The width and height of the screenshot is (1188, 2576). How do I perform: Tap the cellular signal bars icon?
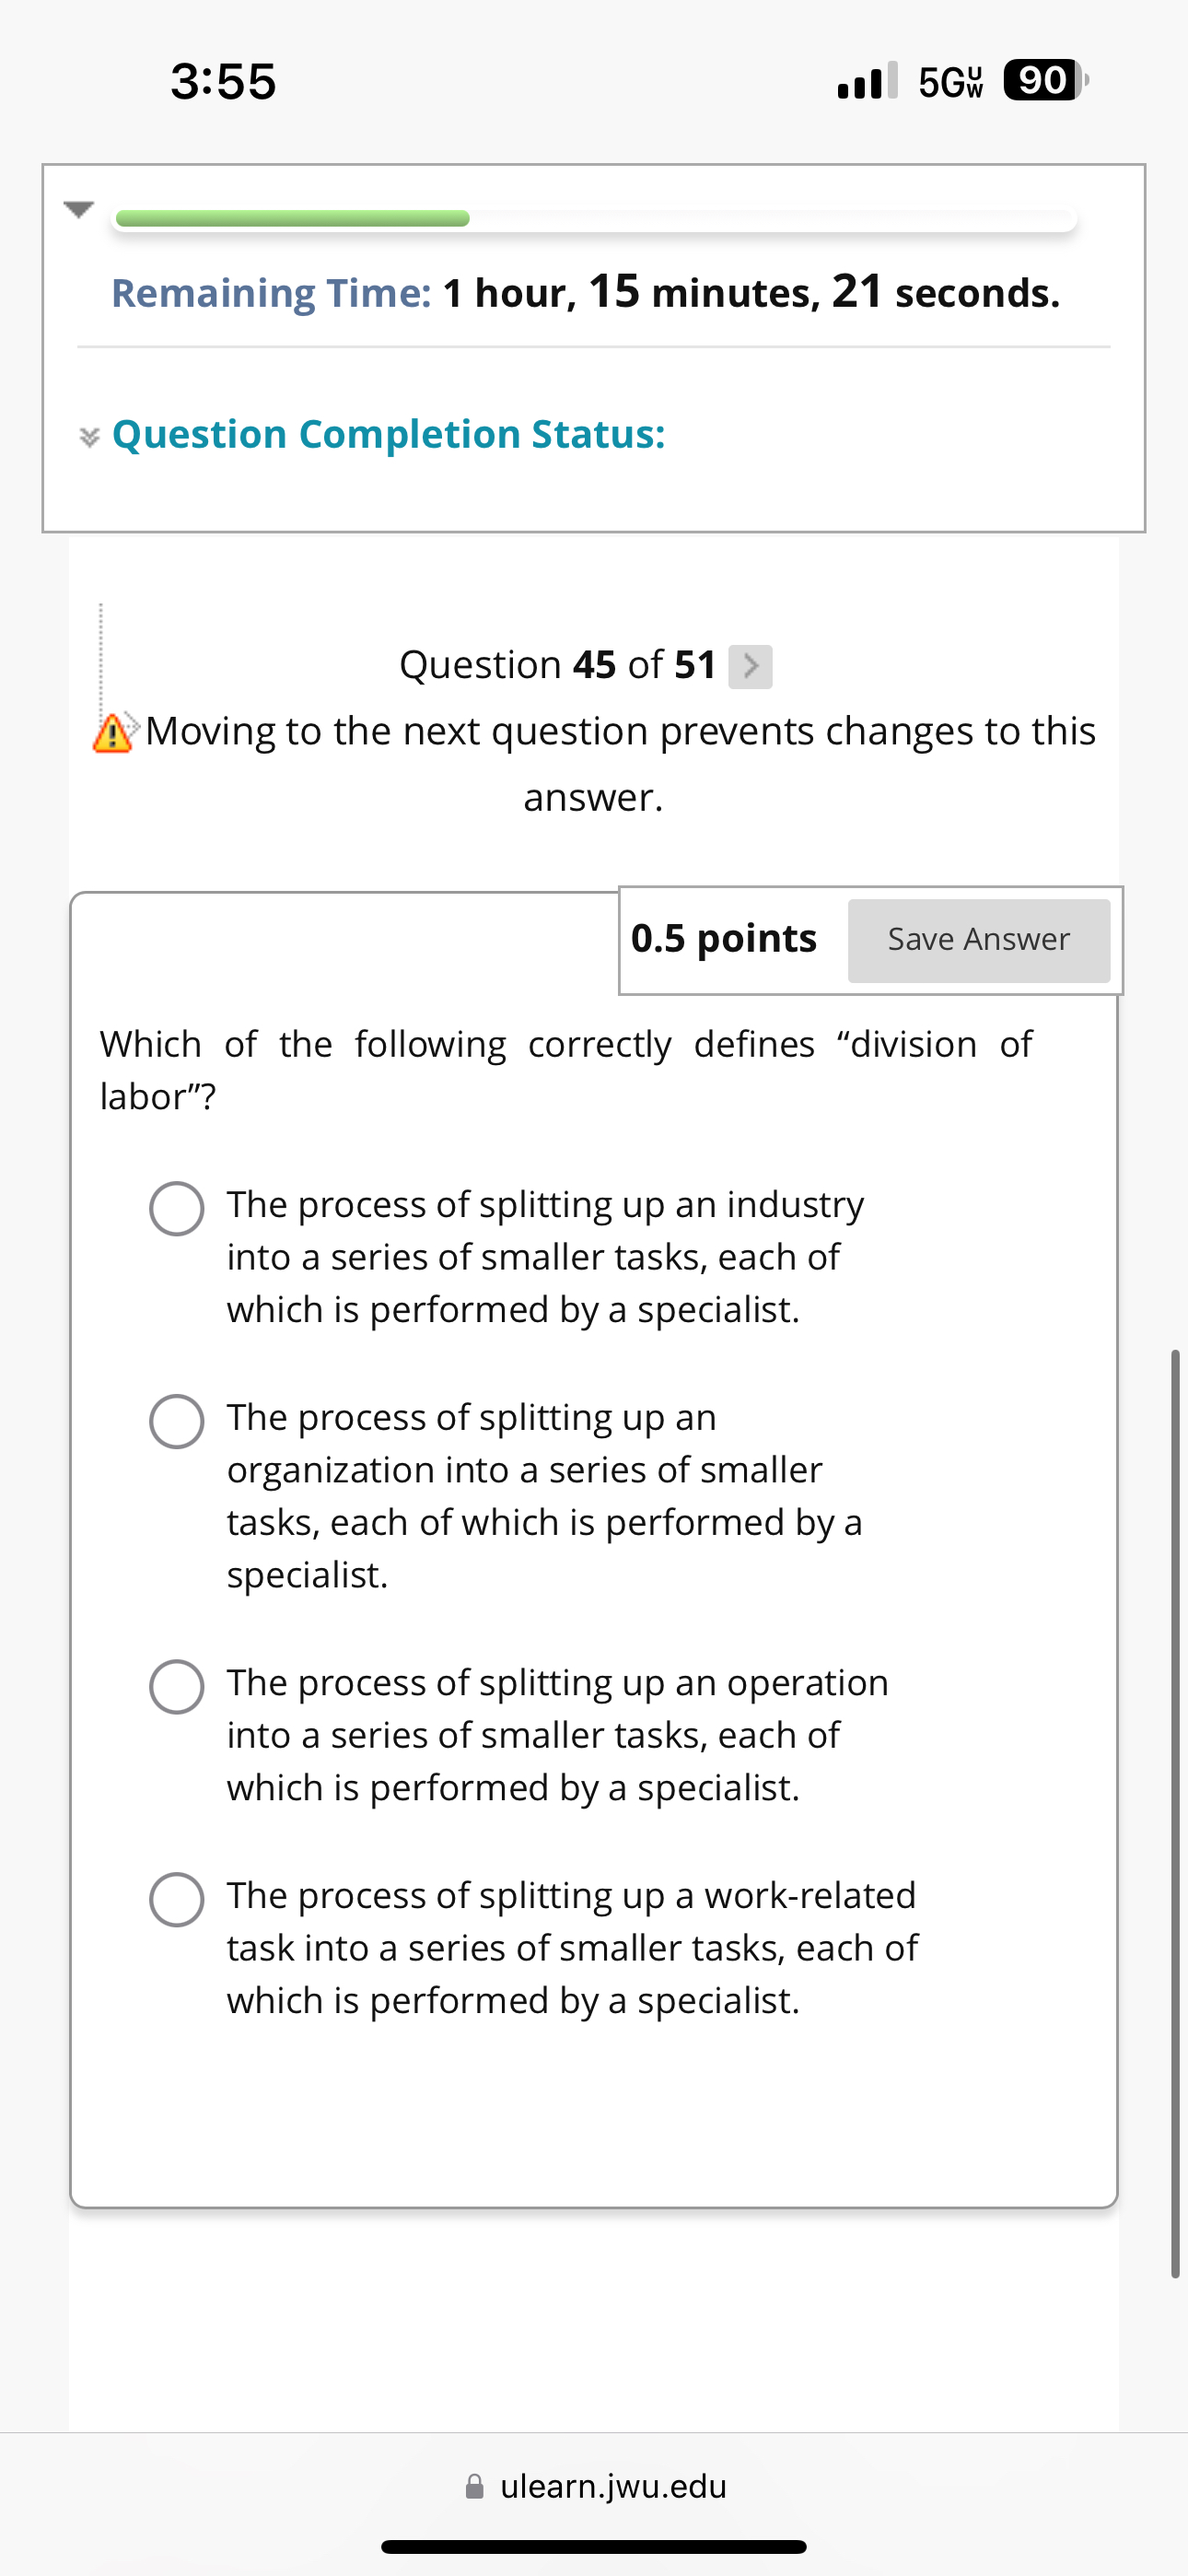pyautogui.click(x=867, y=81)
